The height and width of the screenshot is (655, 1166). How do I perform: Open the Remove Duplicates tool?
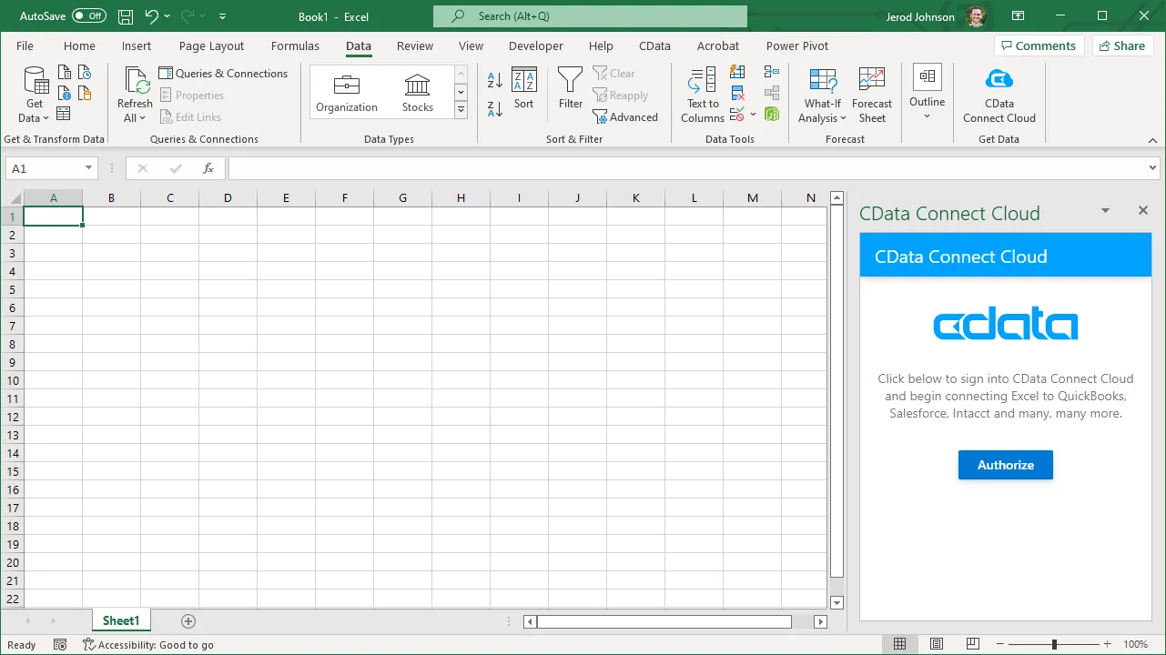737,93
